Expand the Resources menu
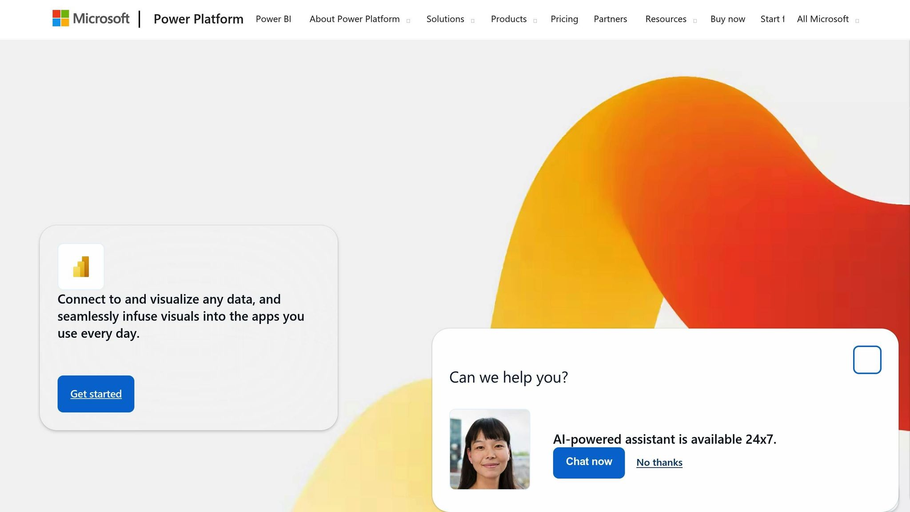This screenshot has width=910, height=512. 671,19
